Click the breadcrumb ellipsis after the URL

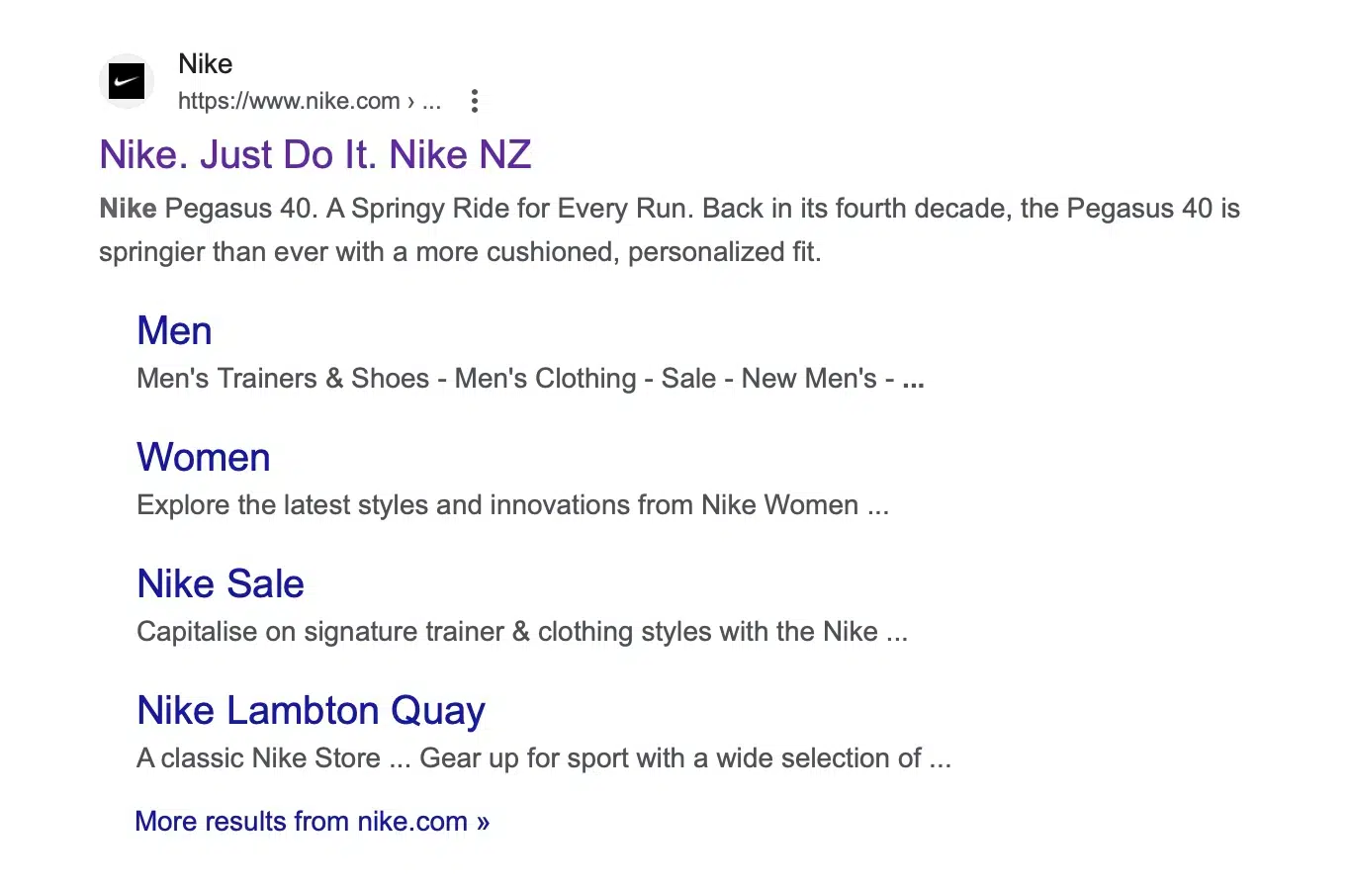431,101
